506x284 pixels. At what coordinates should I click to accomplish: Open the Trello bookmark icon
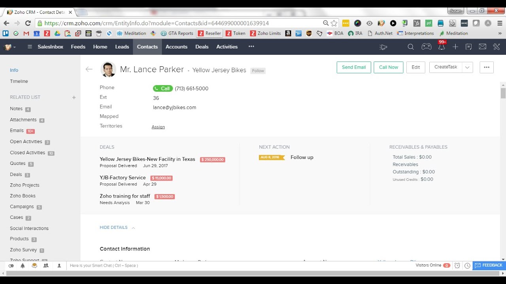pos(6,34)
